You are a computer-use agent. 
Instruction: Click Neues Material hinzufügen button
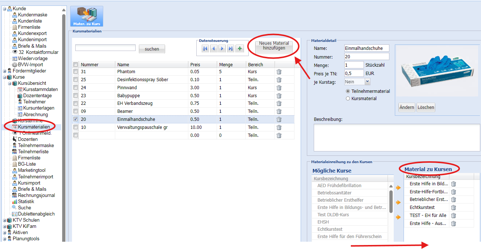pos(274,46)
